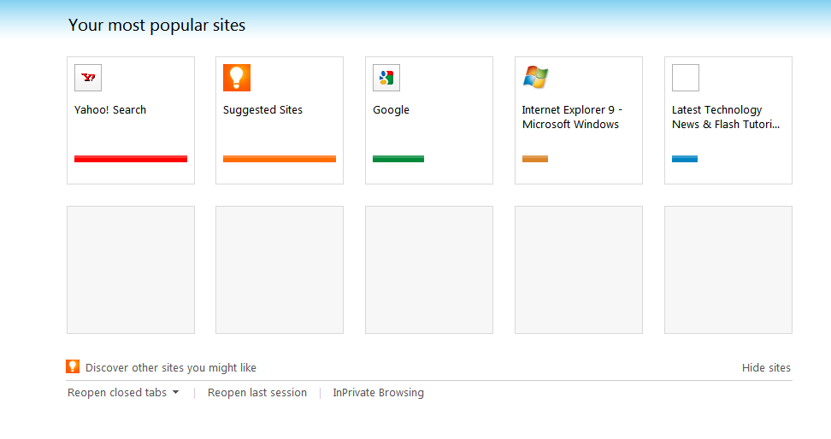Image resolution: width=831 pixels, height=439 pixels.
Task: Click the Yahoo! Search title text
Action: 110,110
